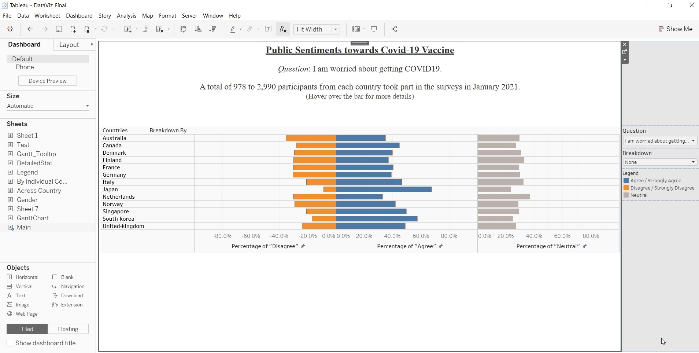Viewport: 699px width, 353px height.
Task: Switch to Floating object mode
Action: (68, 329)
